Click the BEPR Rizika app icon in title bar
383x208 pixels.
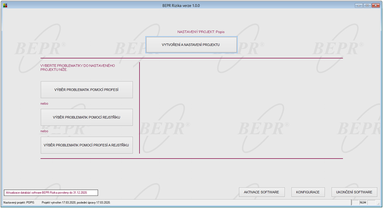pos(5,5)
